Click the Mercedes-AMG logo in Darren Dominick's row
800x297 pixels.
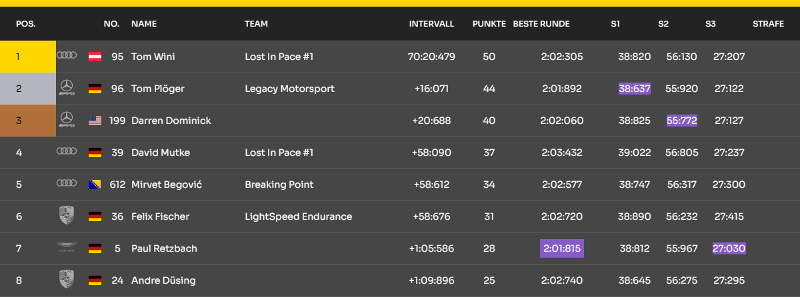67,120
